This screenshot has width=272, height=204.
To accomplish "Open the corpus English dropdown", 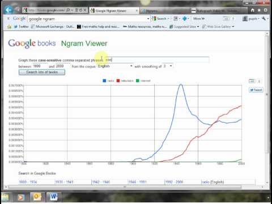I will coord(115,66).
